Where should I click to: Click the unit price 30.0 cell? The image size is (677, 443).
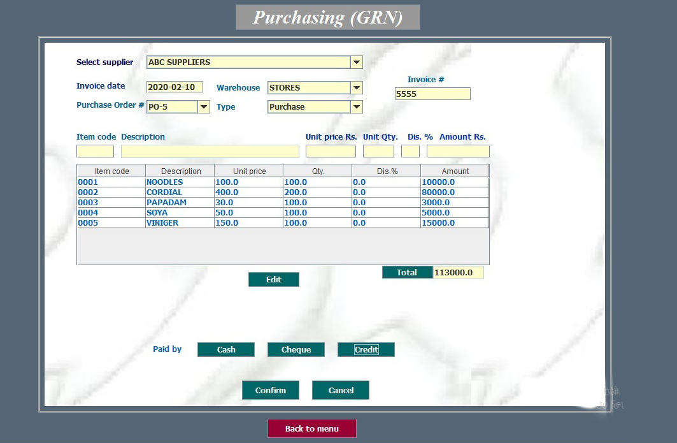[248, 203]
